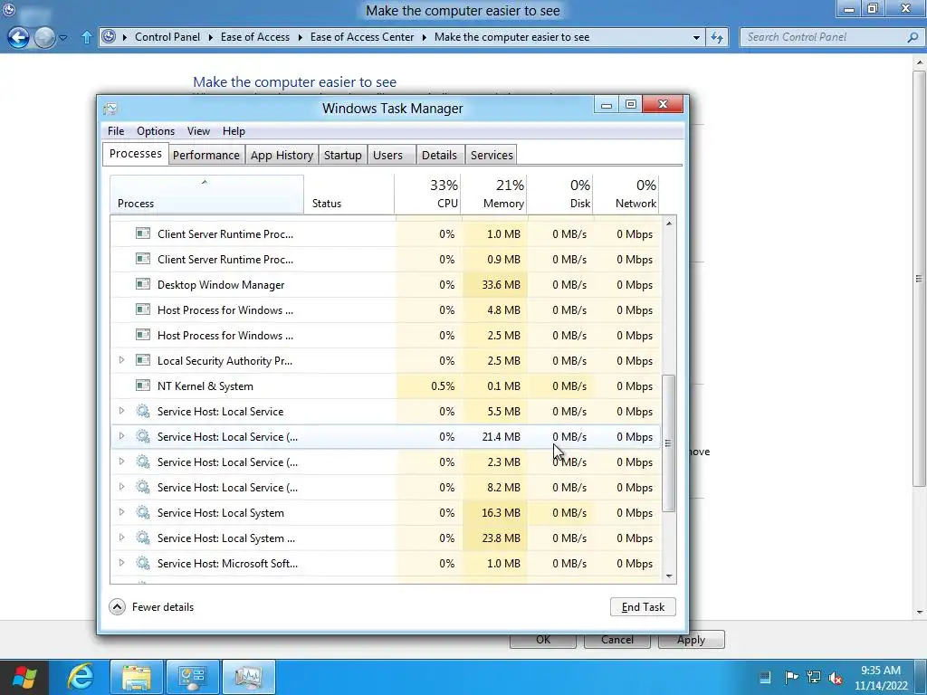
Task: Switch to the Performance tab
Action: click(205, 155)
